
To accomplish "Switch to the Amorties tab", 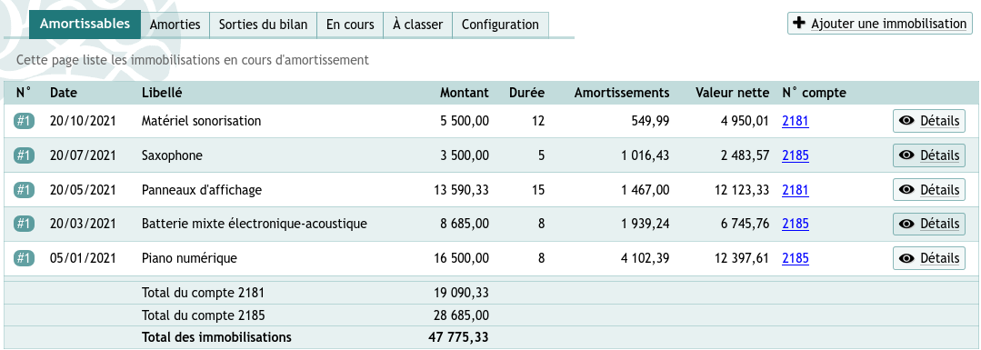I will [x=175, y=25].
